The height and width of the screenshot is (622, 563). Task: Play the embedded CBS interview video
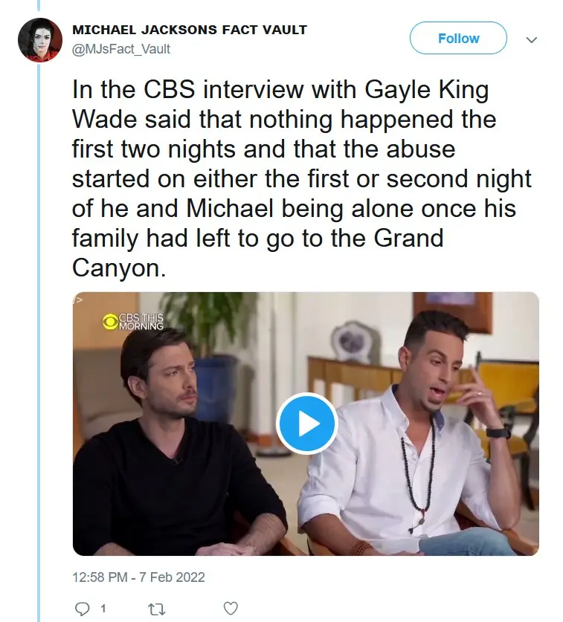[306, 424]
